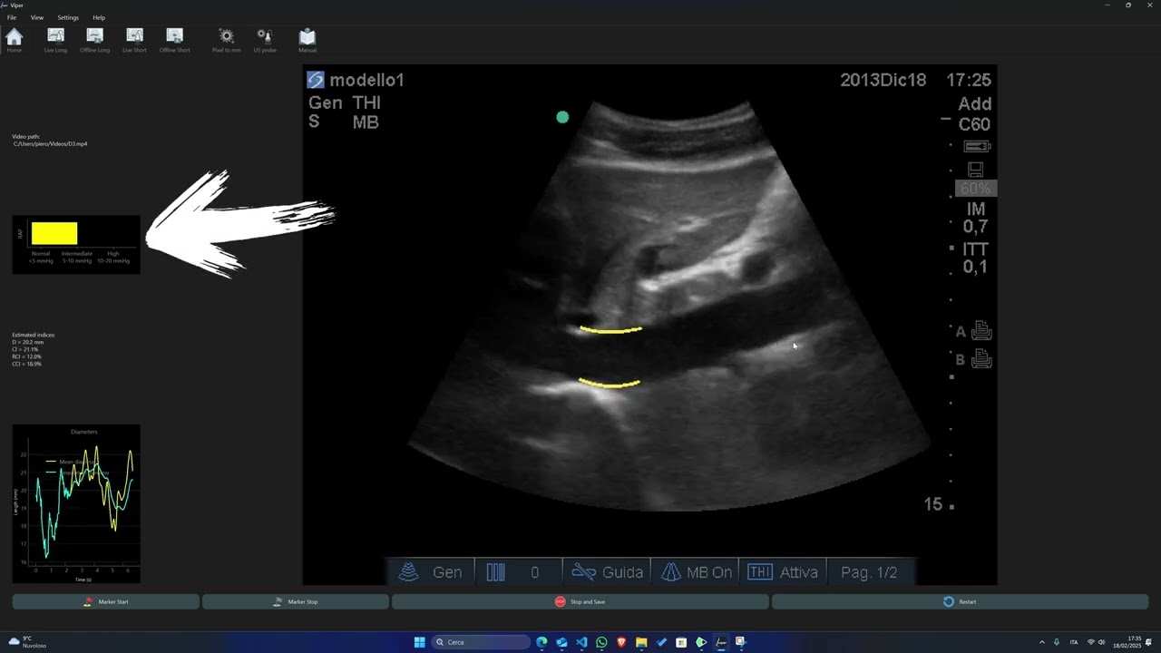1161x653 pixels.
Task: Click the Marker Start button
Action: point(105,601)
